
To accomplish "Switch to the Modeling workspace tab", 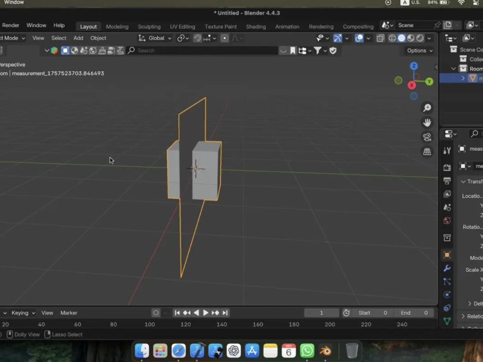I will (117, 27).
